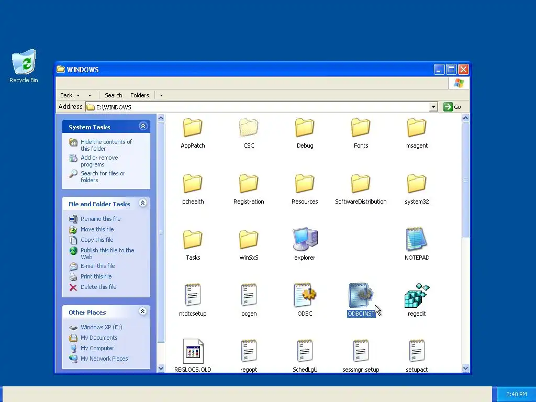Viewport: 536px width, 402px height.
Task: Minimize the WINDOWS explorer window
Action: [x=439, y=70]
